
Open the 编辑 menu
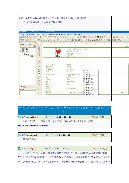pos(33,34)
